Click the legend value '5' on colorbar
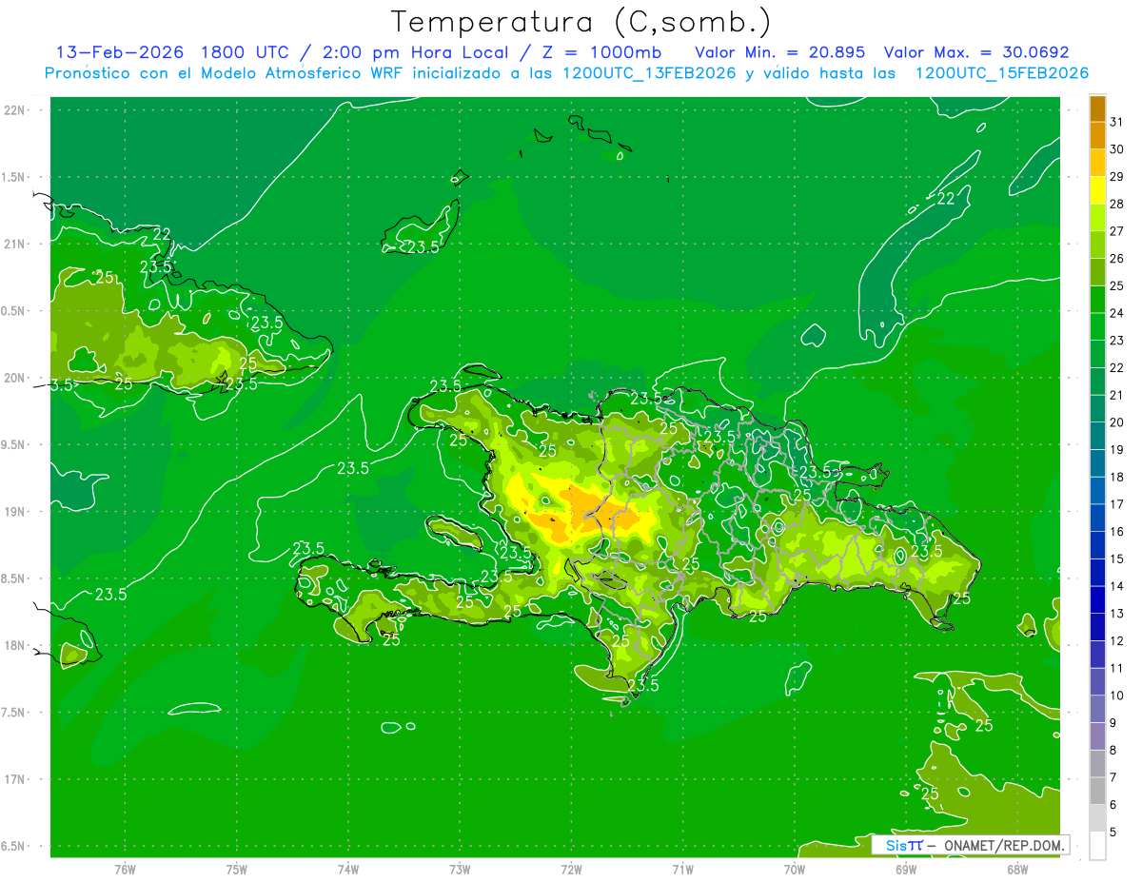The height and width of the screenshot is (882, 1142). (1113, 833)
